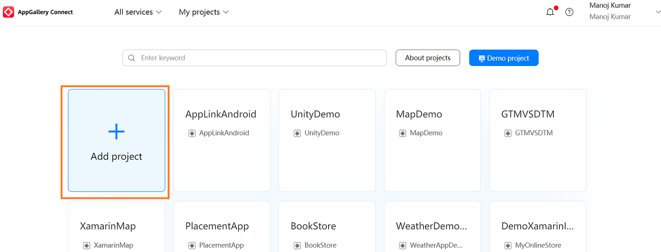Image resolution: width=661 pixels, height=252 pixels.
Task: Select the MapDemo app name under its card
Action: pos(426,133)
